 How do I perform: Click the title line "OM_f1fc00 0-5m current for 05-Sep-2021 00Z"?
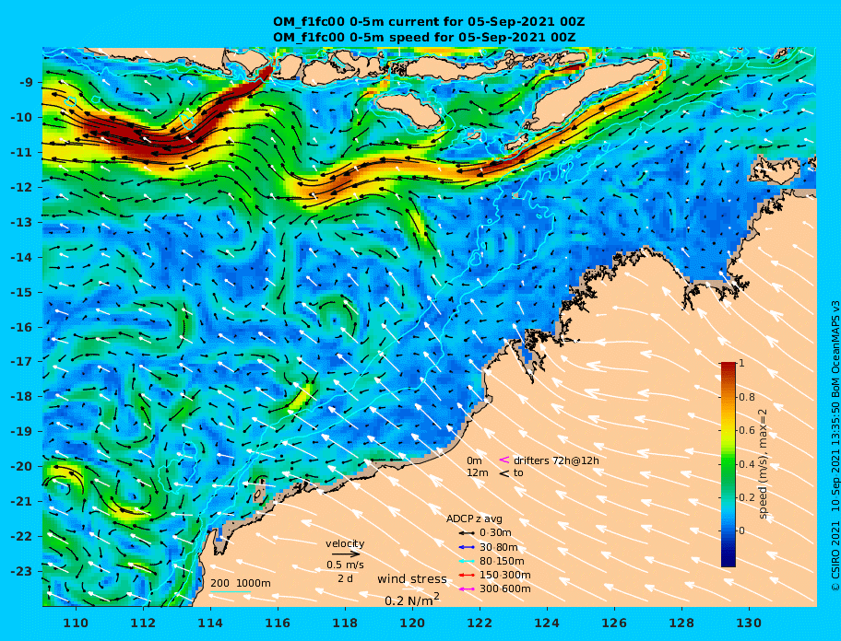tap(429, 22)
